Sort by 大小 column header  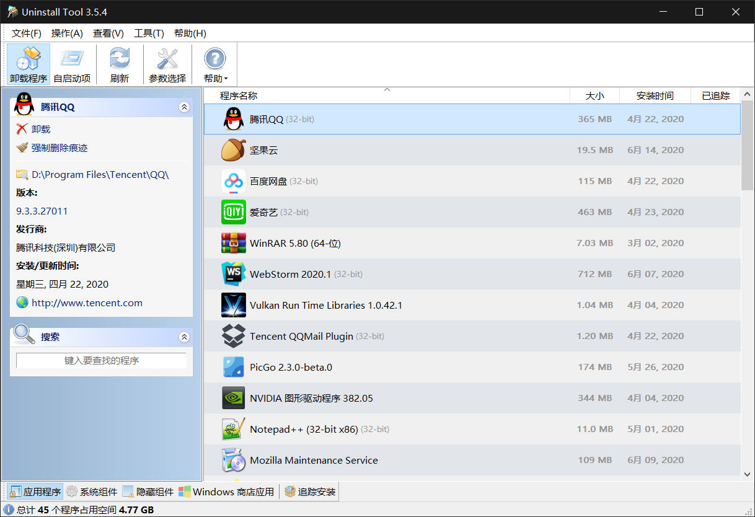click(x=594, y=95)
